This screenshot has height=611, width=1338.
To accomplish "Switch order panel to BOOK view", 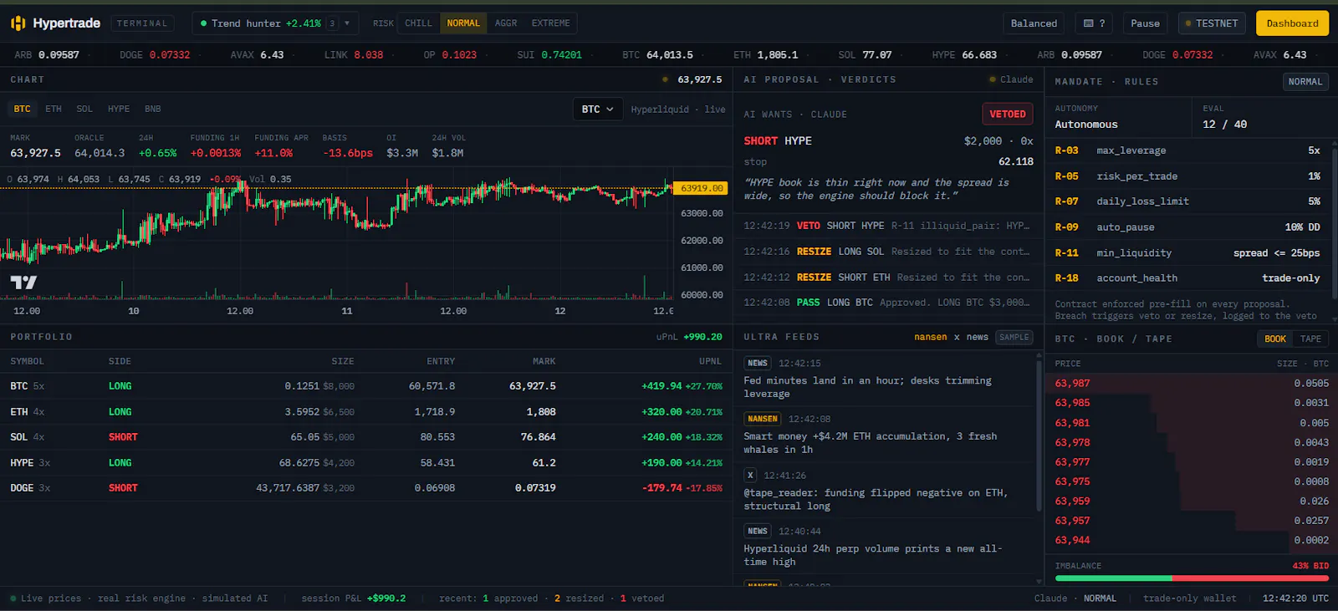I will click(x=1275, y=339).
